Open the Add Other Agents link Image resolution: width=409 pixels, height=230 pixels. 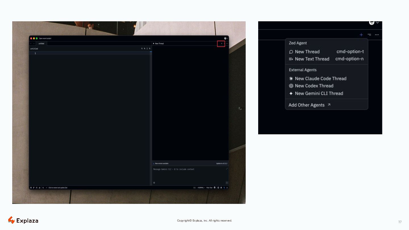[310, 105]
